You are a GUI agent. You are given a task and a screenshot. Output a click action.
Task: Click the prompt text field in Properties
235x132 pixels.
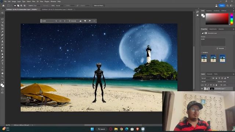[213, 42]
